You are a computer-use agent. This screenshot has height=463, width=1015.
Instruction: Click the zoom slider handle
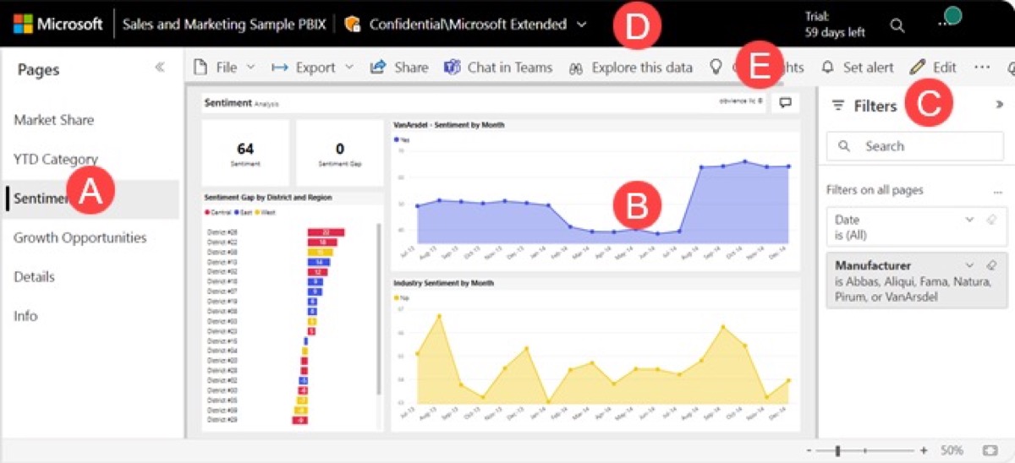(x=839, y=450)
